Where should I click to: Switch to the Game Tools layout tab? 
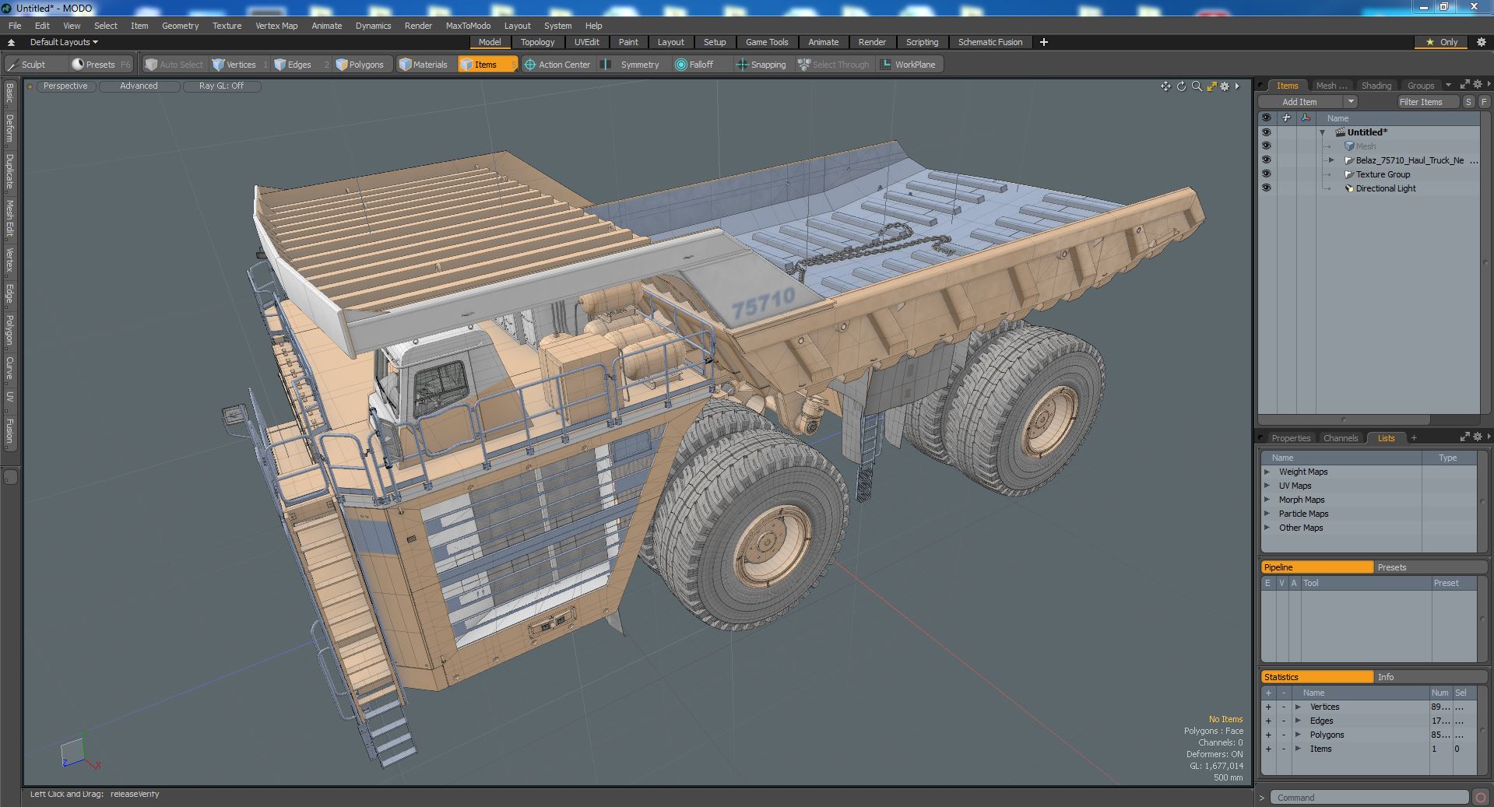pos(767,42)
